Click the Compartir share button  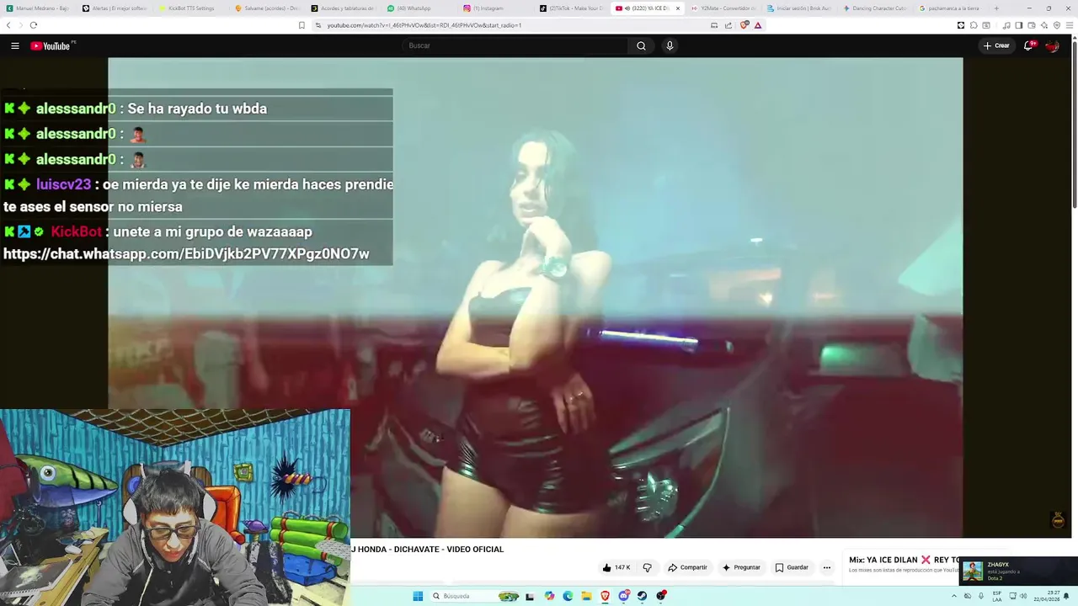click(x=687, y=567)
